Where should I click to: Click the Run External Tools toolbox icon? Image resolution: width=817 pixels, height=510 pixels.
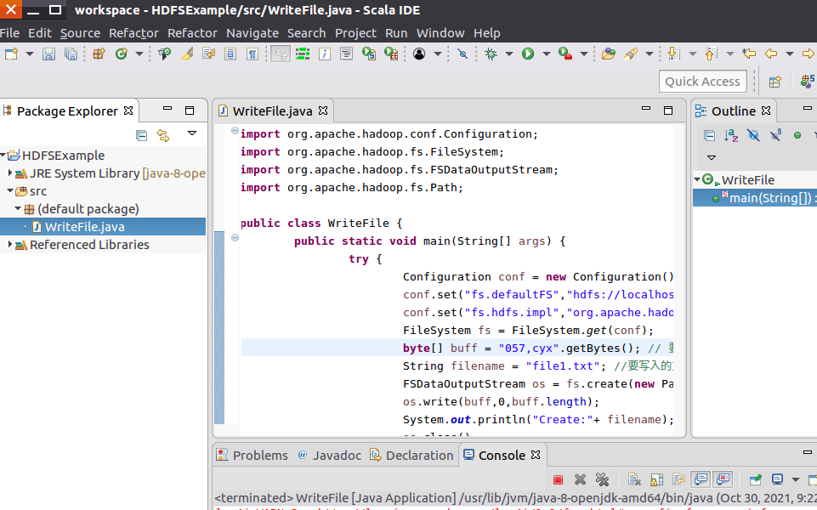[x=565, y=54]
